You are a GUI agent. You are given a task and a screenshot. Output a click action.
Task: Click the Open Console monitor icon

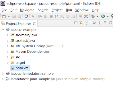26,16
